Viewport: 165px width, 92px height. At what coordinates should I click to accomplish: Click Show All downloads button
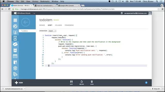click(156, 89)
